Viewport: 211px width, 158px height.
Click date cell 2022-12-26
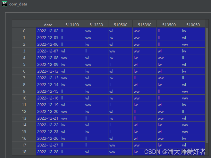click(x=48, y=138)
